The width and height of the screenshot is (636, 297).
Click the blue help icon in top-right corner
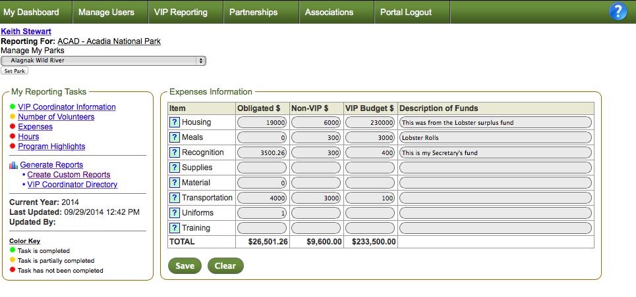click(x=618, y=12)
